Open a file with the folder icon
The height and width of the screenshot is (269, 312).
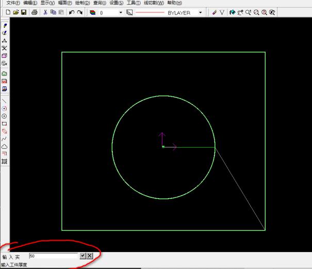click(x=15, y=12)
